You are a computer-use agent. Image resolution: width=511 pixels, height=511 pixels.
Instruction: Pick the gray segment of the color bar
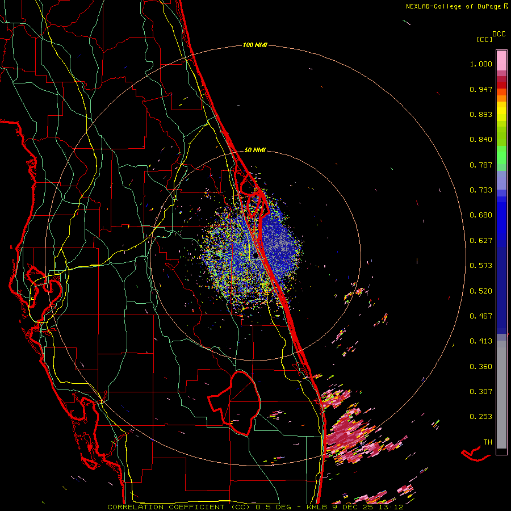pyautogui.click(x=501, y=395)
